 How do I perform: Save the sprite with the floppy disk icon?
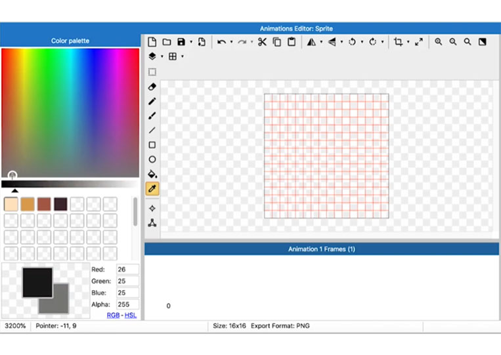click(181, 42)
